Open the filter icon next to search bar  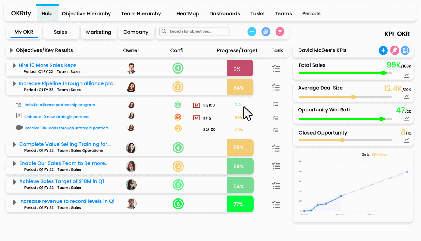point(280,32)
